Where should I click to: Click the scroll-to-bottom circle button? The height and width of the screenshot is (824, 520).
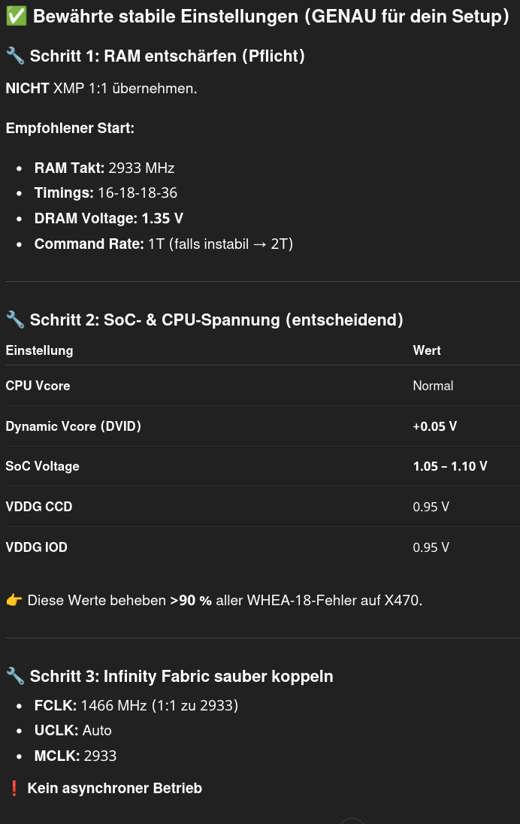(x=352, y=821)
